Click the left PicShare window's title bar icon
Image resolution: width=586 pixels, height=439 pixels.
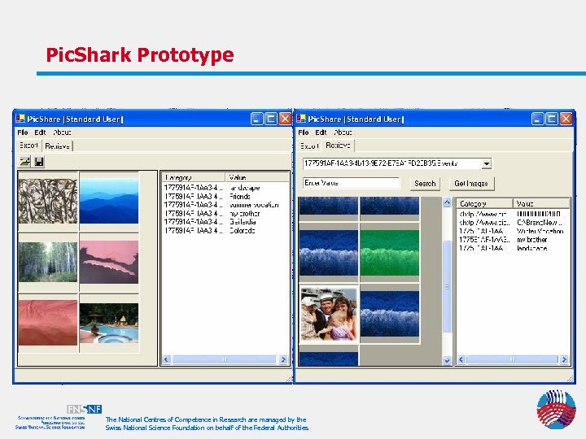(20, 119)
